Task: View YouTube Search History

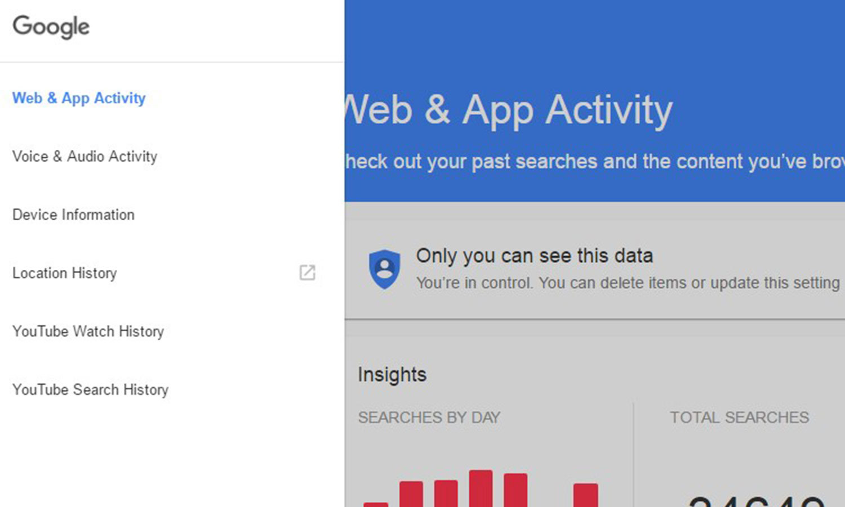Action: [90, 390]
